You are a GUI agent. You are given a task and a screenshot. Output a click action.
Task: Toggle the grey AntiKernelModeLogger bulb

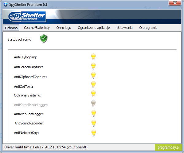coord(93,104)
